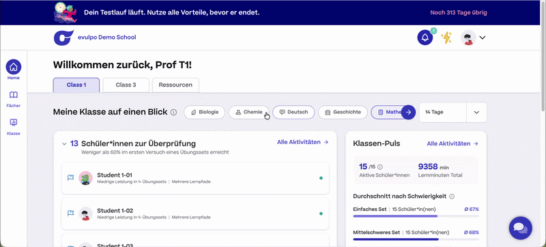Open the Student 1-01 row
Viewport: 546px width, 247px height.
click(x=195, y=178)
